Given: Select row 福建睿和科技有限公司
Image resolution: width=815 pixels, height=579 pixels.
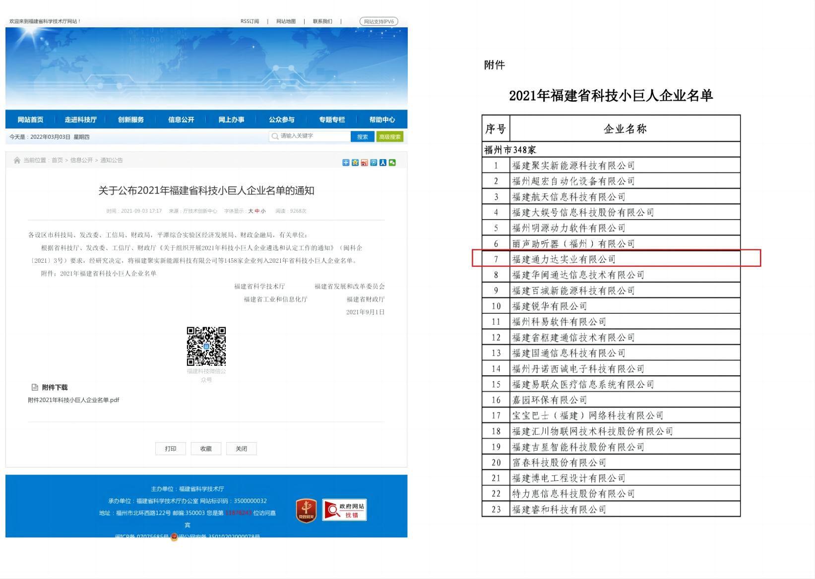Looking at the screenshot, I should click(611, 510).
